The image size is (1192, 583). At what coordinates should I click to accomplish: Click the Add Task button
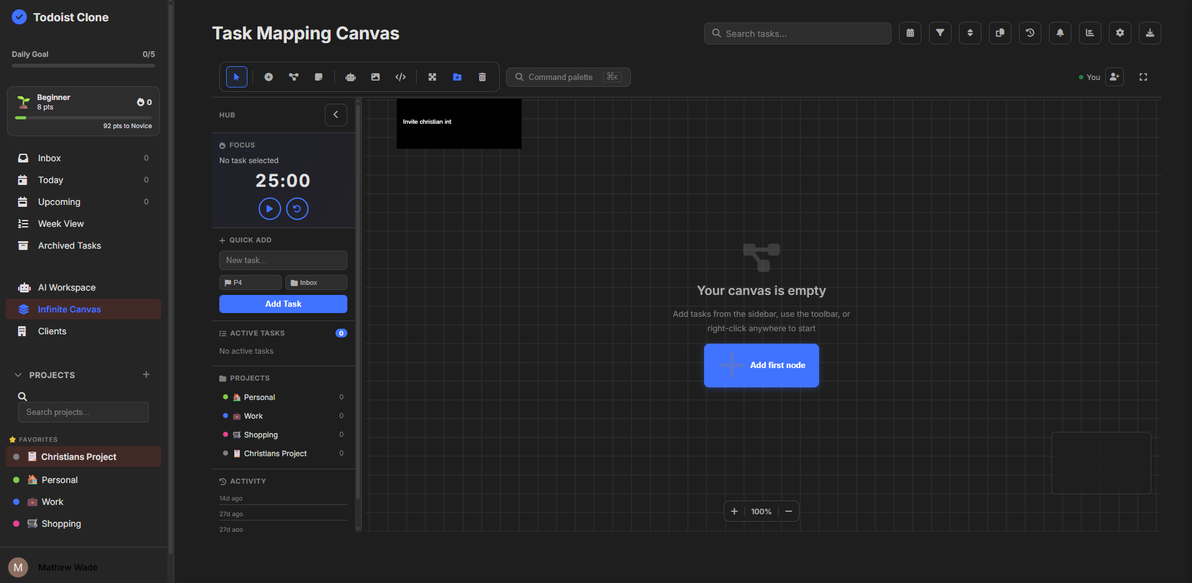tap(282, 304)
